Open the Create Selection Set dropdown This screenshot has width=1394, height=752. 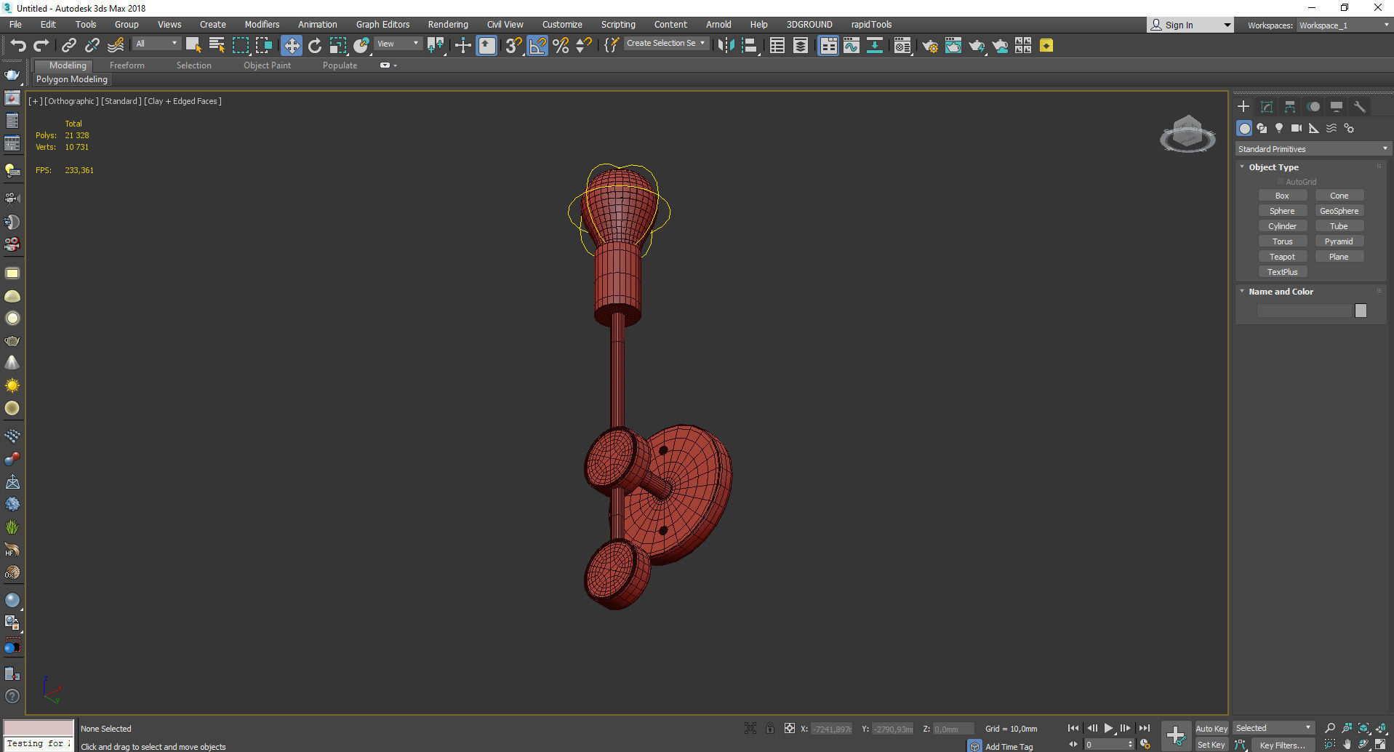(x=666, y=44)
